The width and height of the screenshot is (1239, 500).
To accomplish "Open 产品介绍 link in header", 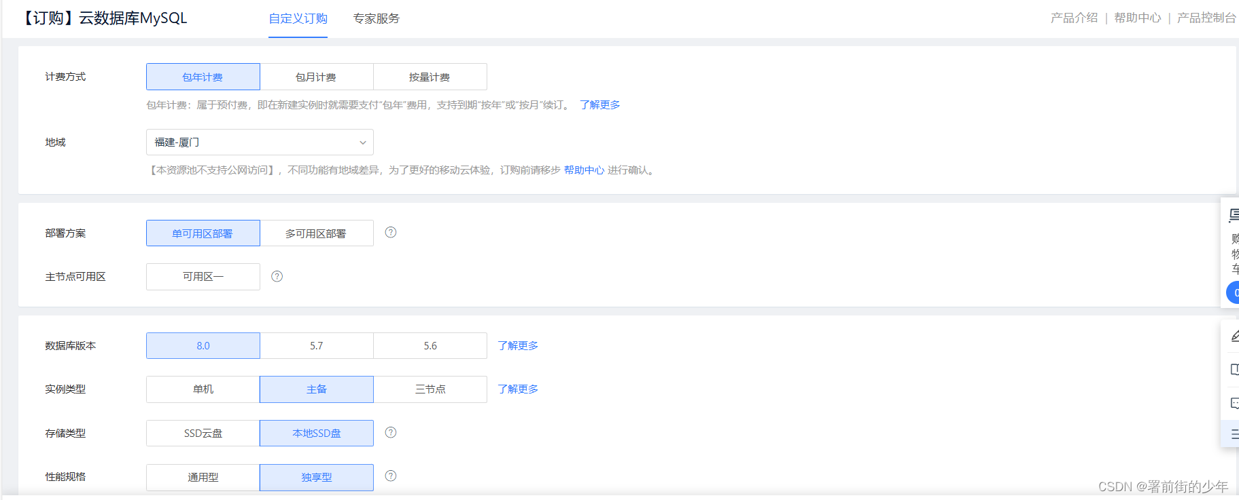I will point(1074,18).
